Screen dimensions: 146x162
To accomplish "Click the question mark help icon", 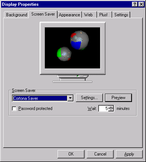I will [135, 4].
